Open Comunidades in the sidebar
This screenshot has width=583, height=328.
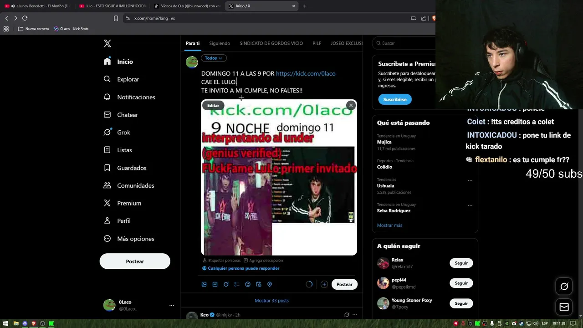click(129, 185)
